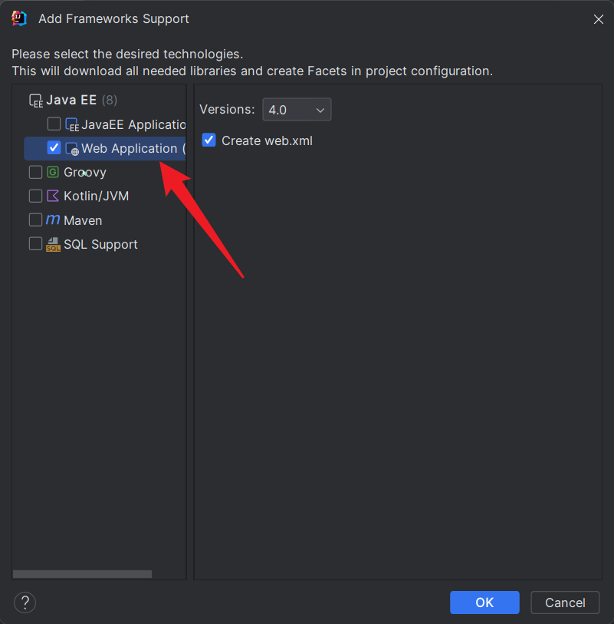Uncheck the Web Application checkbox

[54, 147]
